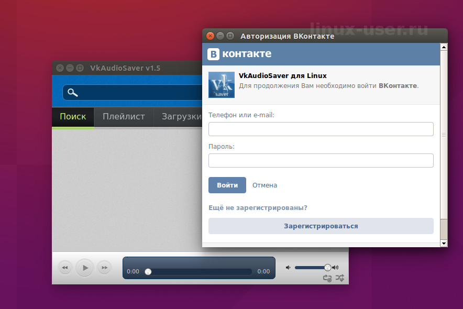
Task: Click scrollbar up arrow in authorization window
Action: pyautogui.click(x=444, y=47)
